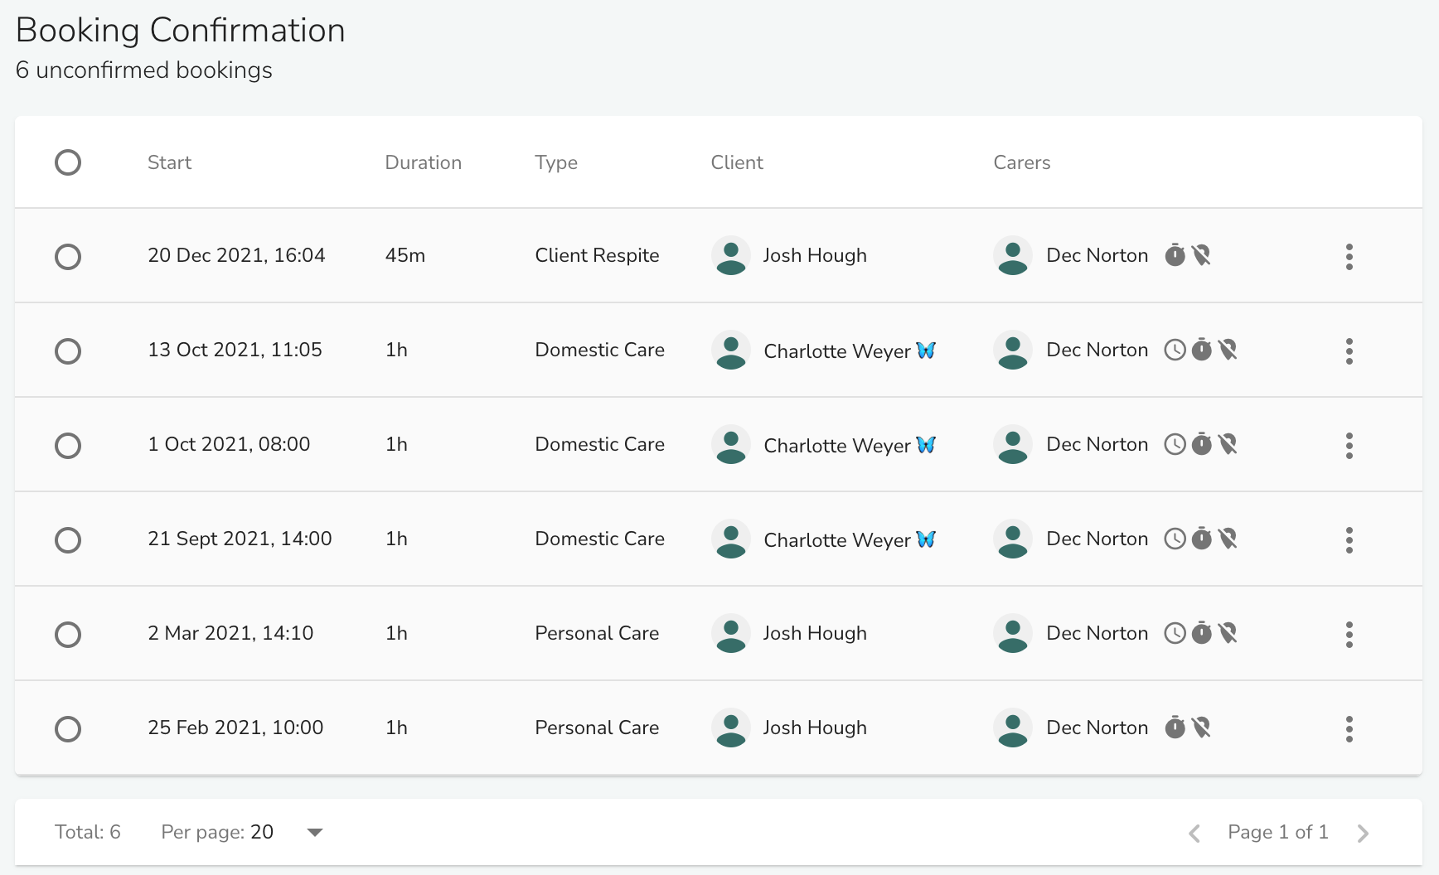The image size is (1439, 875).
Task: Go to next page with right chevron
Action: pos(1363,833)
